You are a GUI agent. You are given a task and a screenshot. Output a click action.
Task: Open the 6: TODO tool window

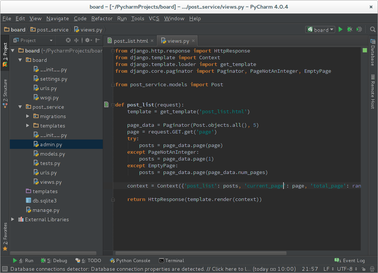[x=88, y=260]
